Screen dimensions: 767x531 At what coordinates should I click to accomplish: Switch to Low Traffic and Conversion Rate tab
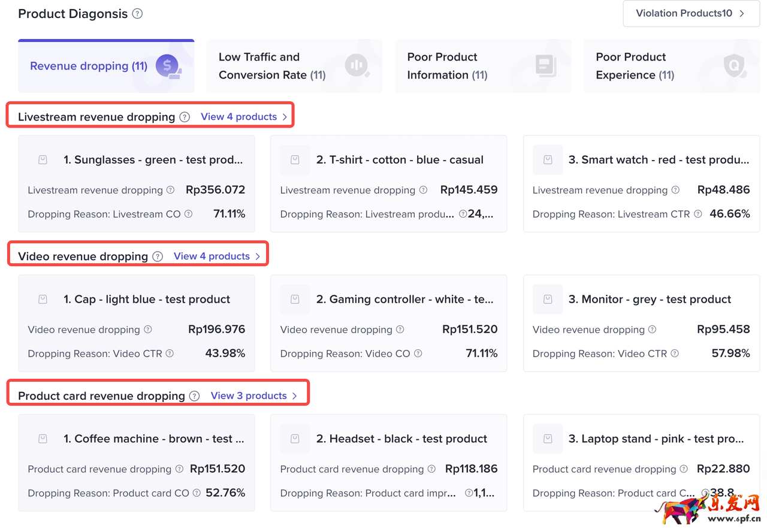coord(294,66)
